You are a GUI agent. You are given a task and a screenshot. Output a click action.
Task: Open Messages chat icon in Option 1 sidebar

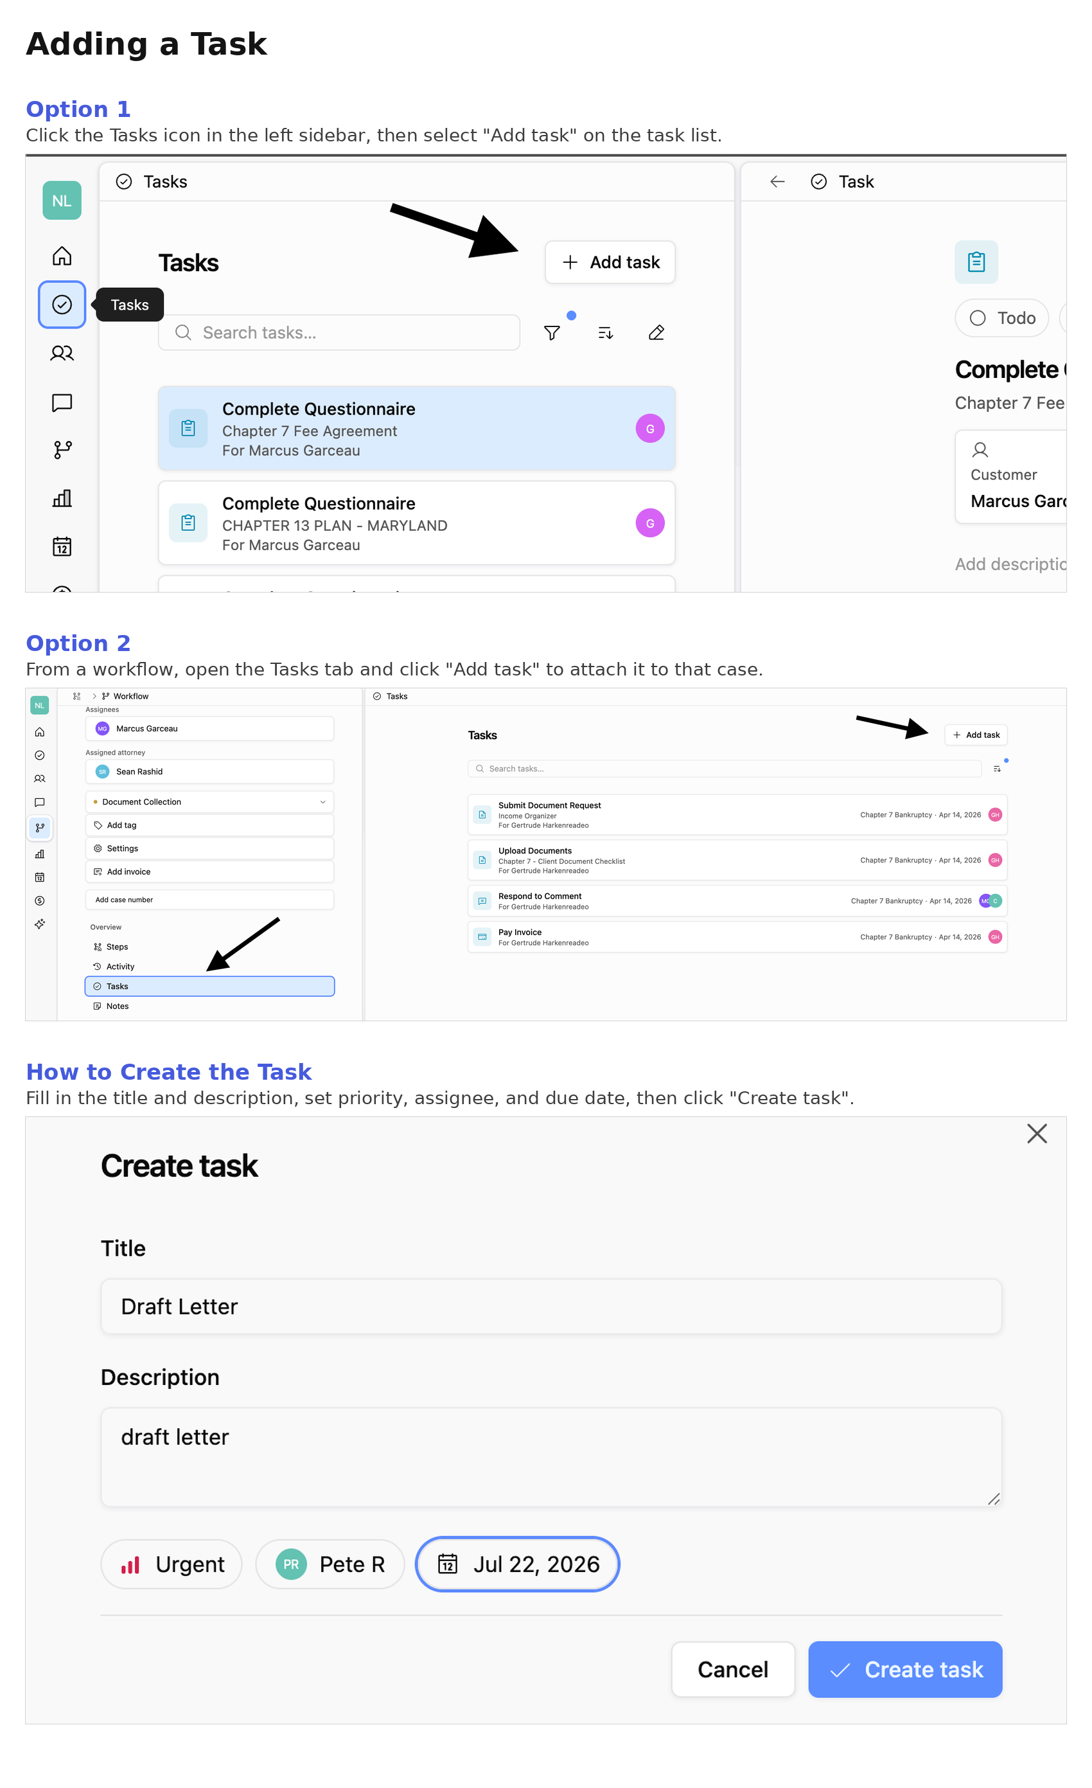point(62,402)
